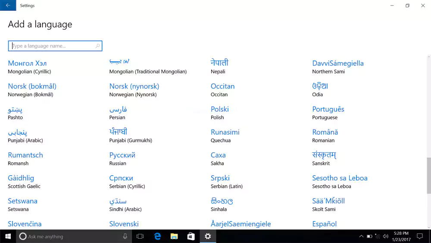Open the Windows Start menu
This screenshot has width=431, height=243.
[x=8, y=236]
